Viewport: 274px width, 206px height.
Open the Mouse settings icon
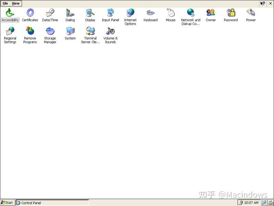click(x=170, y=14)
